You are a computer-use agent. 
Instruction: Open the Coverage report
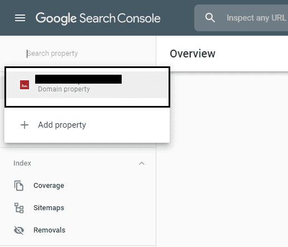click(x=49, y=186)
